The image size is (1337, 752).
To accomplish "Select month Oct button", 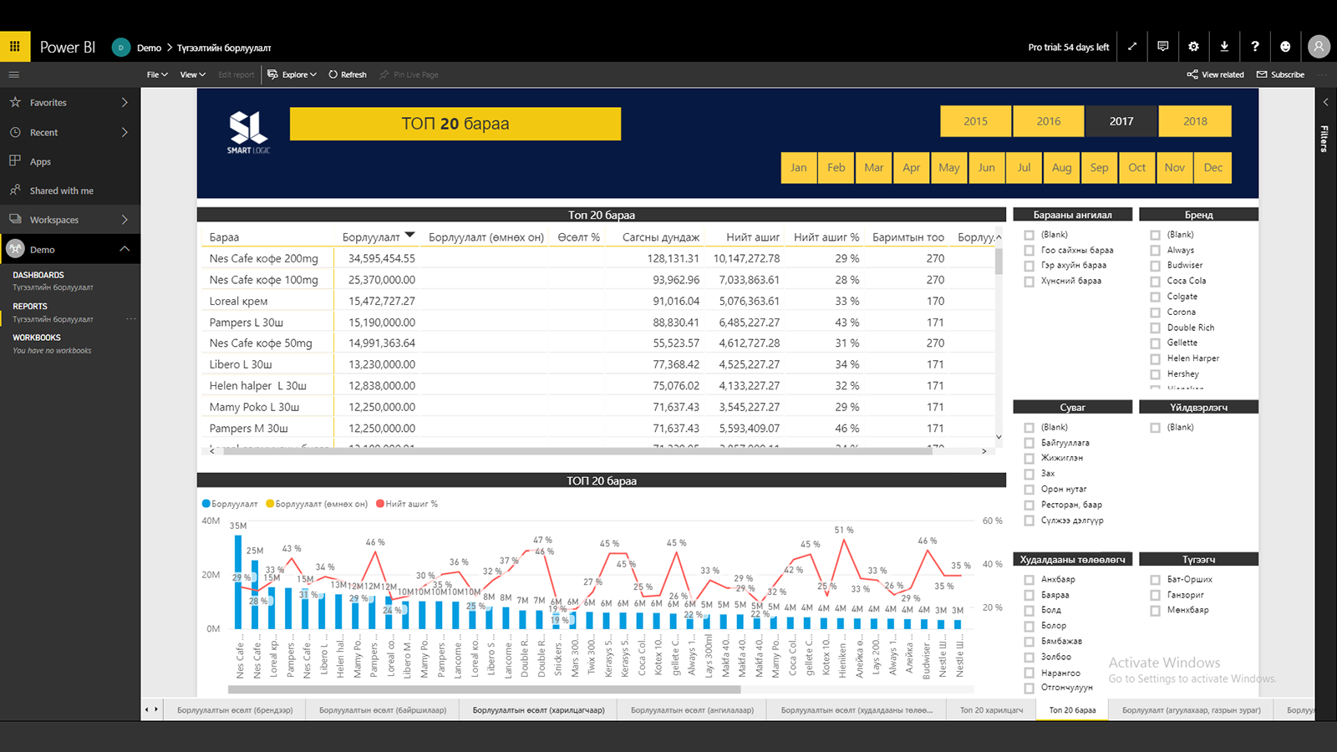I will pos(1137,167).
